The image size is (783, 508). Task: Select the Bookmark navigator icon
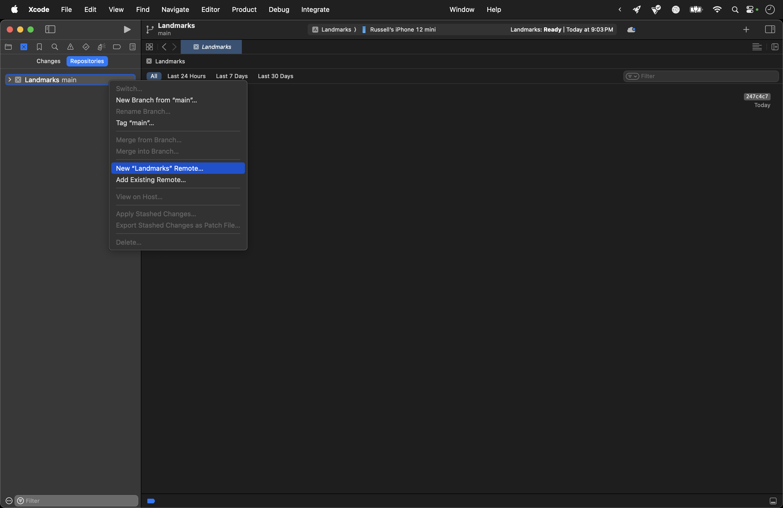39,47
